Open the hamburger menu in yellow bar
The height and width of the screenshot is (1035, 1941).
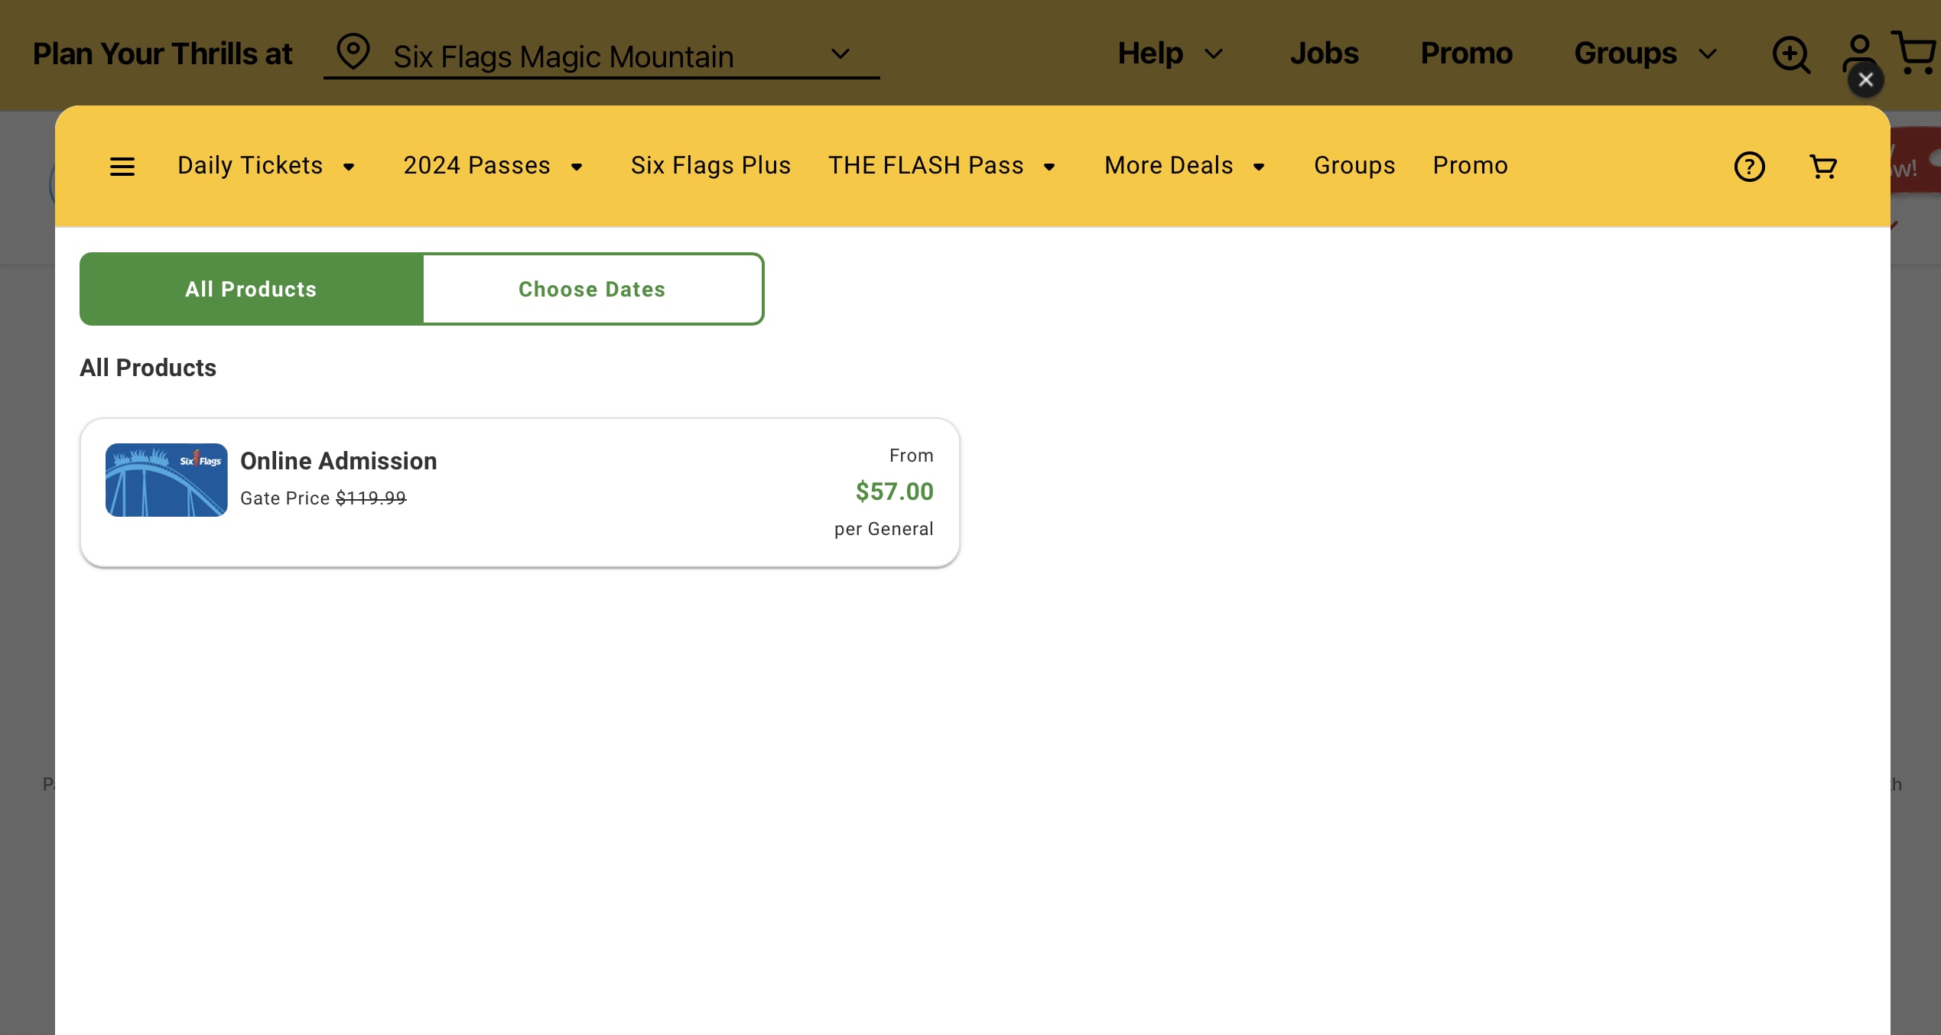tap(122, 166)
